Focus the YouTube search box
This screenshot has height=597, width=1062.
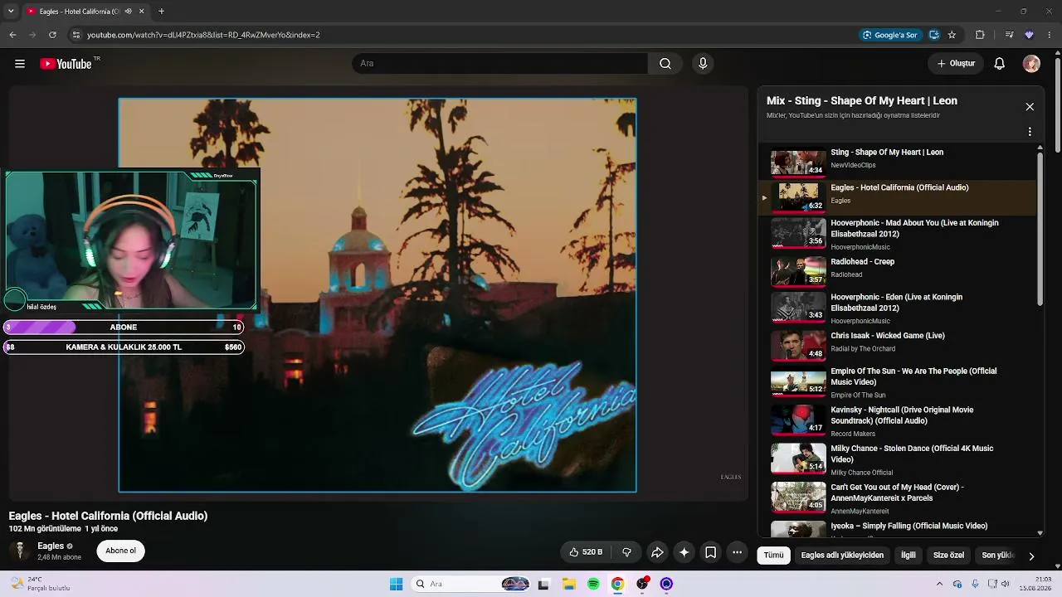tap(499, 64)
